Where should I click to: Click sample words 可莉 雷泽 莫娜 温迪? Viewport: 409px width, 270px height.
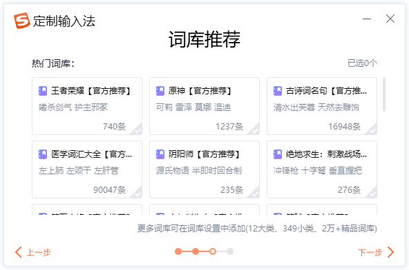point(193,107)
